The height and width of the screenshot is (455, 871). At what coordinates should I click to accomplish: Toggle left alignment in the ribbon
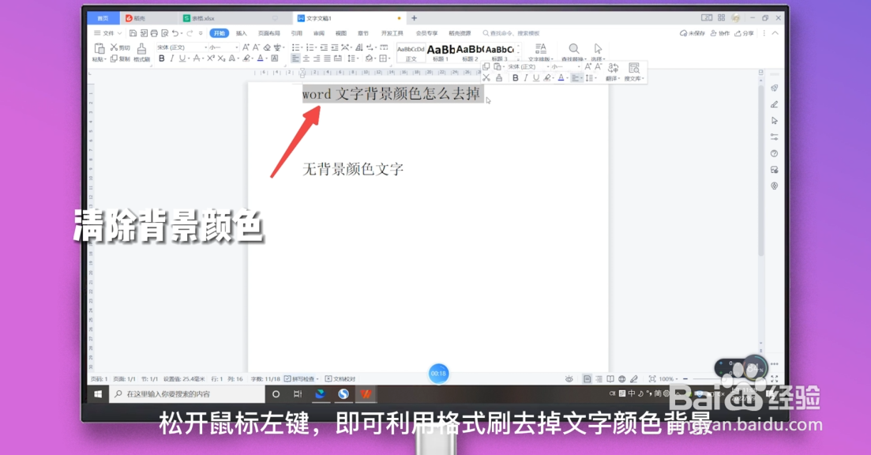[295, 58]
